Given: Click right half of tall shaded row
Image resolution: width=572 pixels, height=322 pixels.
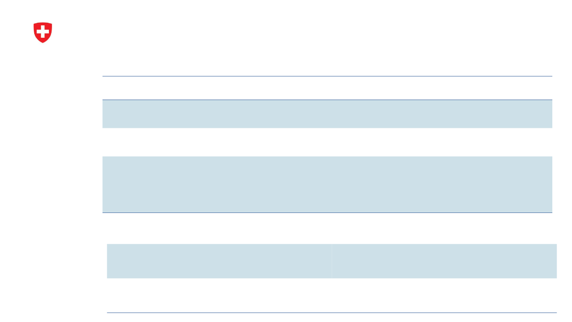Looking at the screenshot, I should point(440,184).
